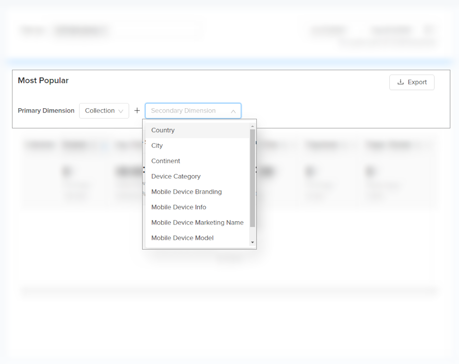Click the dropdown list's scrollbar thumb
Image resolution: width=459 pixels, height=364 pixels.
pos(253,178)
